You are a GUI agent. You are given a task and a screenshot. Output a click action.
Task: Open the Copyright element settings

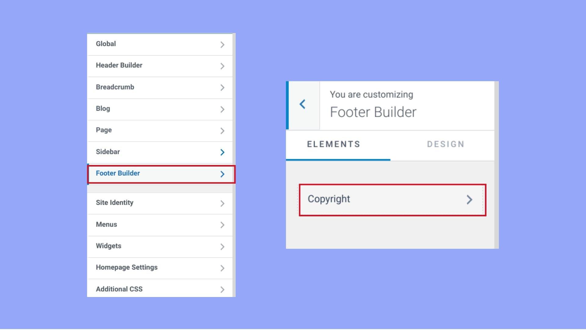coord(392,200)
